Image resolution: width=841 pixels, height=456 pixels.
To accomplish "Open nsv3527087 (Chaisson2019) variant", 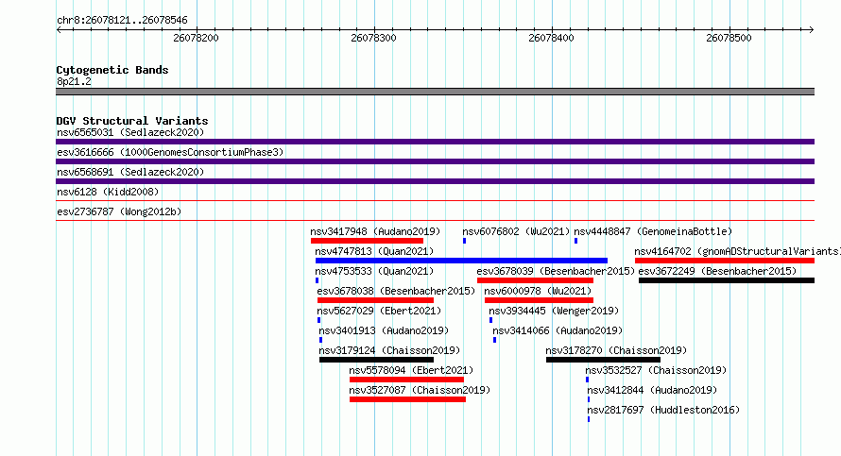I will (x=420, y=390).
